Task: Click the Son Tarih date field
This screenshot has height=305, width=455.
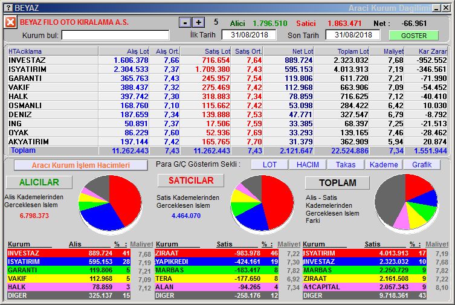Action: tap(353, 35)
